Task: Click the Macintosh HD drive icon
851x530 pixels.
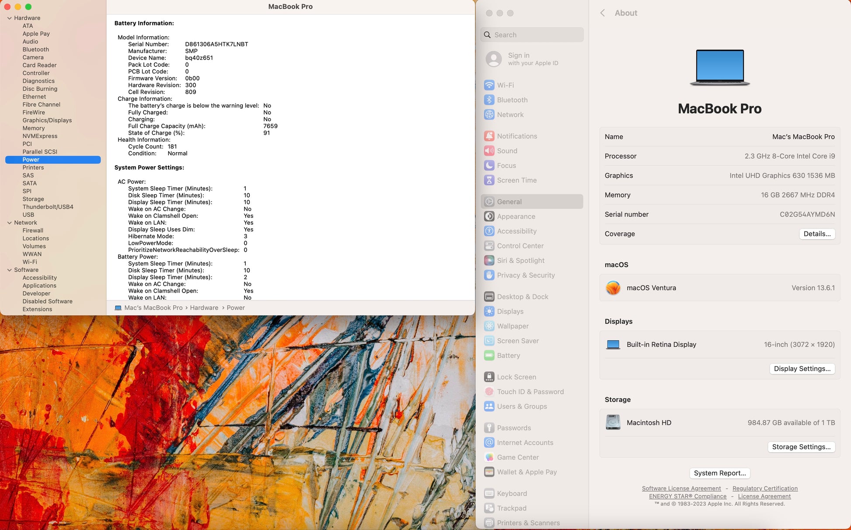Action: (613, 422)
